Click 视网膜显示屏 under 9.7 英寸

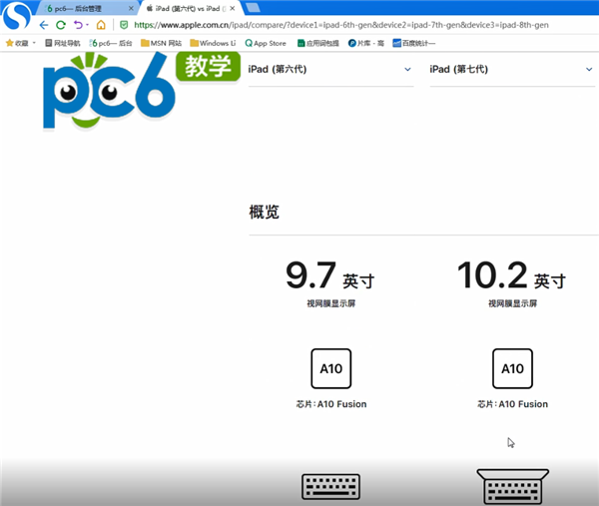click(x=331, y=303)
